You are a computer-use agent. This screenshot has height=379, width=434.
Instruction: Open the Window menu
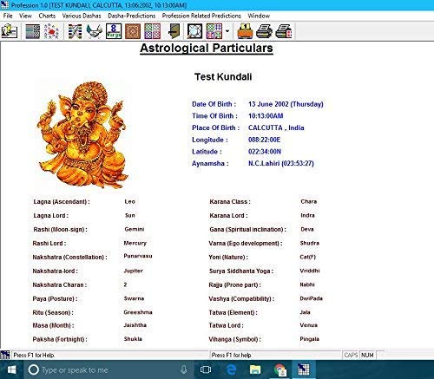coord(259,16)
